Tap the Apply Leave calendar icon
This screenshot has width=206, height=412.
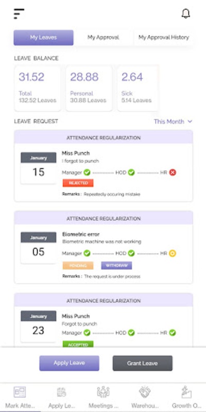pyautogui.click(x=61, y=392)
